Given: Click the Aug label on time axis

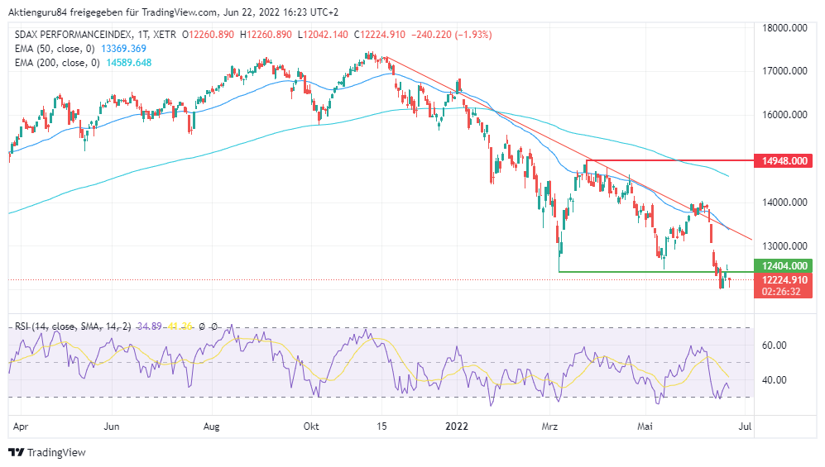Looking at the screenshot, I should point(212,426).
